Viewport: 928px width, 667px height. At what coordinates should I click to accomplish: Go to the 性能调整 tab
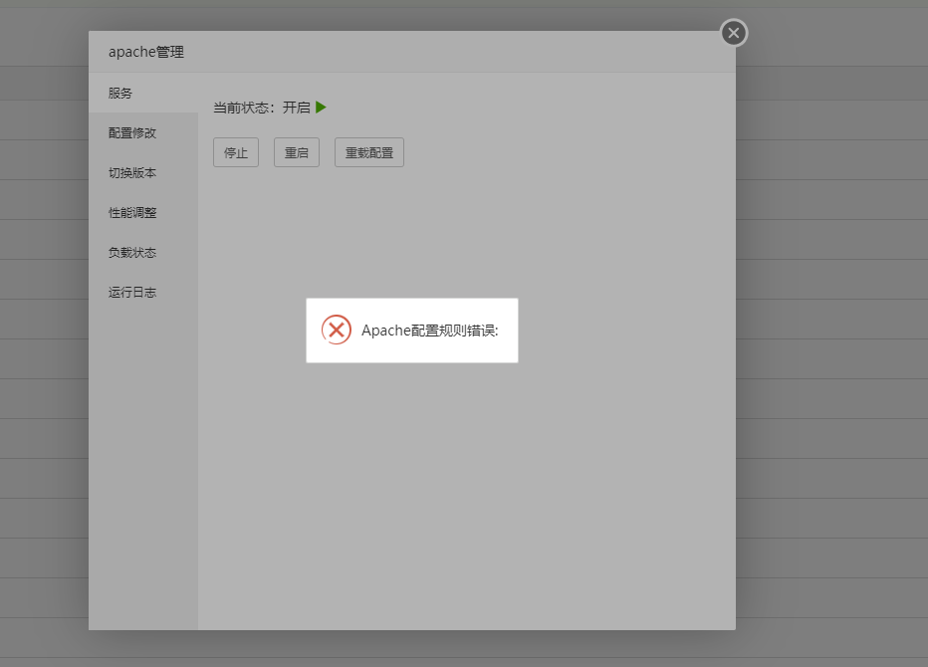[x=143, y=212]
